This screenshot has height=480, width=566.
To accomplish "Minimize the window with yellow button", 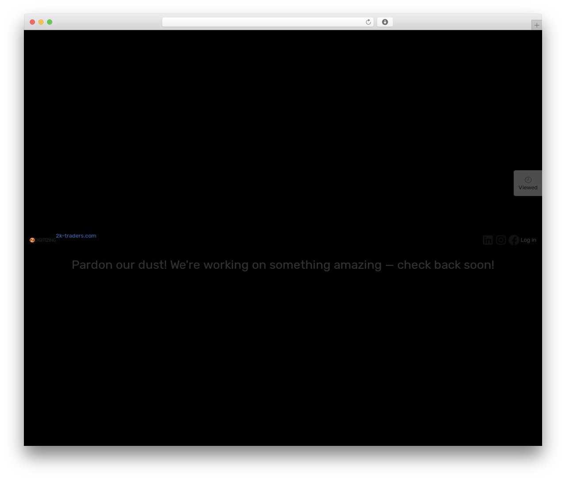I will tap(41, 22).
